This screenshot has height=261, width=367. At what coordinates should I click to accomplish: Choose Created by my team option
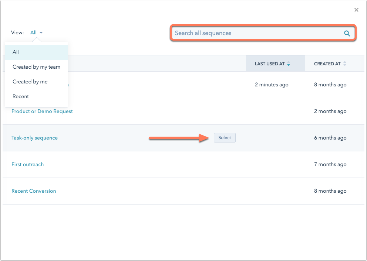[37, 67]
